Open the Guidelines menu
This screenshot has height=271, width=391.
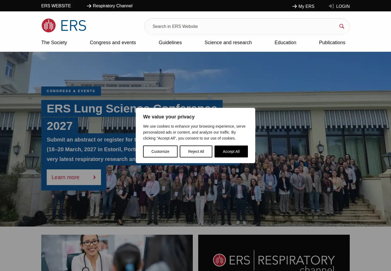[170, 43]
